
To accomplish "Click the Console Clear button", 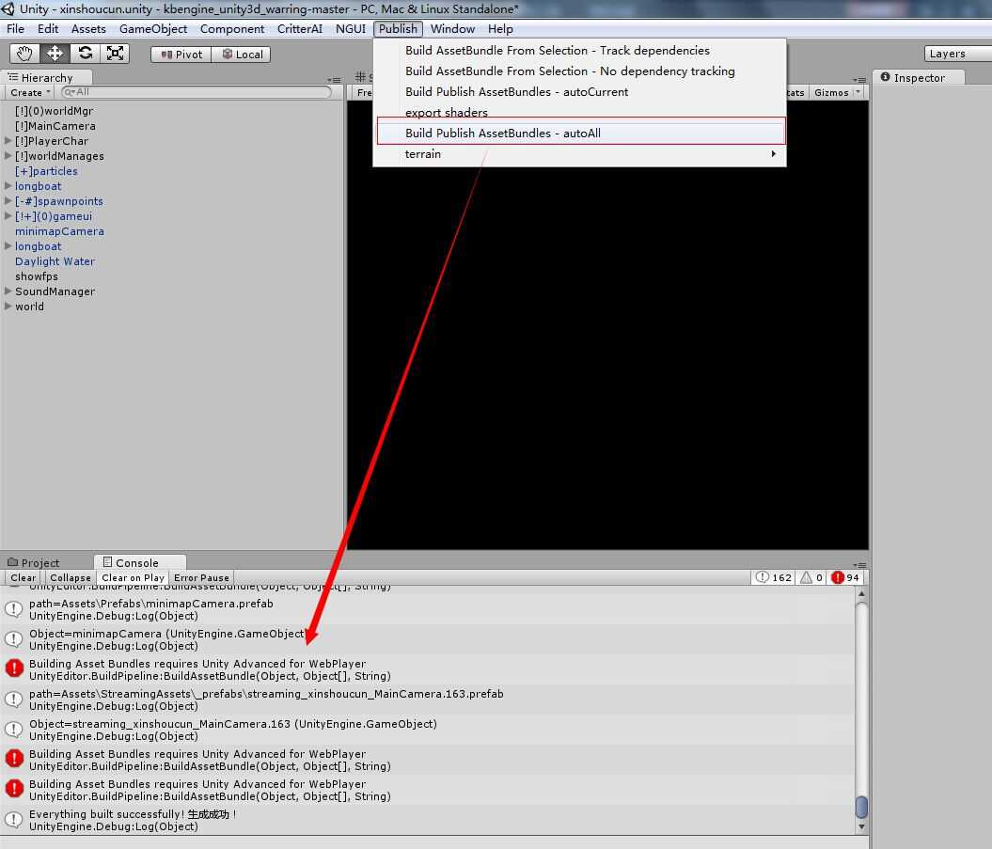I will (24, 577).
